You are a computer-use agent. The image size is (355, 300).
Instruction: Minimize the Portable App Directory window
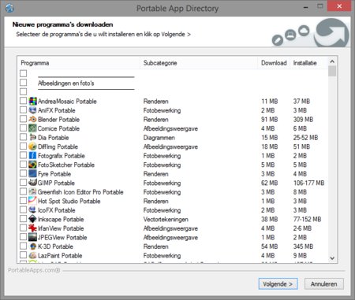(x=305, y=7)
